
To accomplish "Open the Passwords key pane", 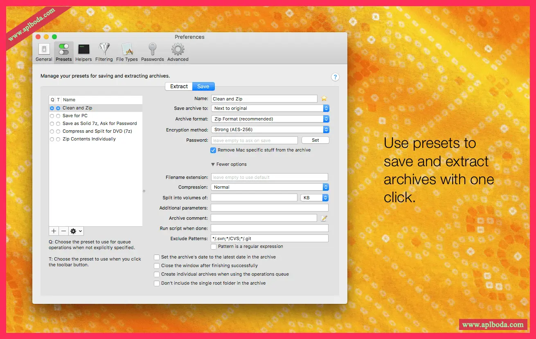I will [x=152, y=52].
